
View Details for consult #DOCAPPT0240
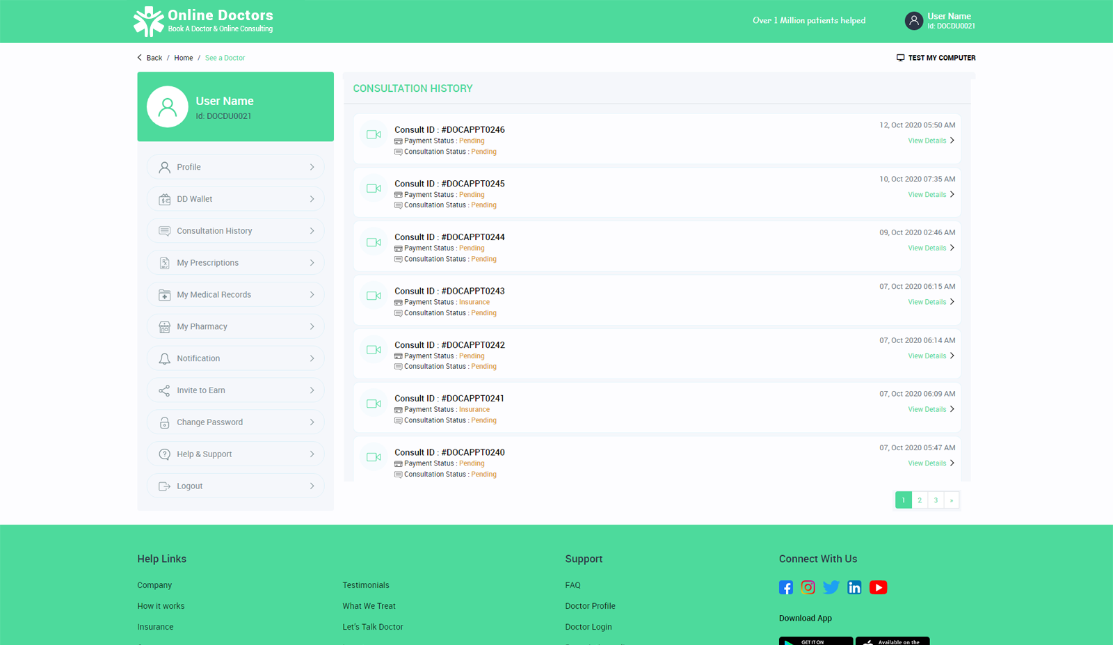click(x=931, y=463)
